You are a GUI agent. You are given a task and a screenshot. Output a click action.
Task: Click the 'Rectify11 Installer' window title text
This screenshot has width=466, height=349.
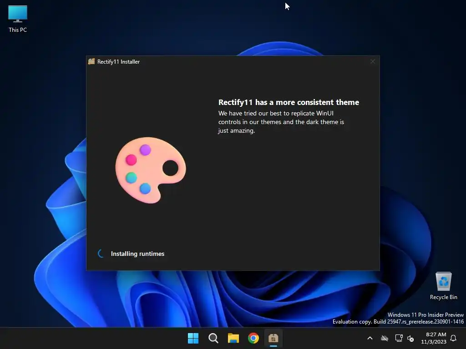coord(118,62)
